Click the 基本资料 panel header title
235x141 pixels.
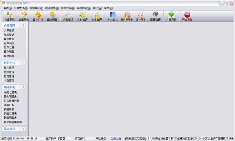tap(9, 129)
